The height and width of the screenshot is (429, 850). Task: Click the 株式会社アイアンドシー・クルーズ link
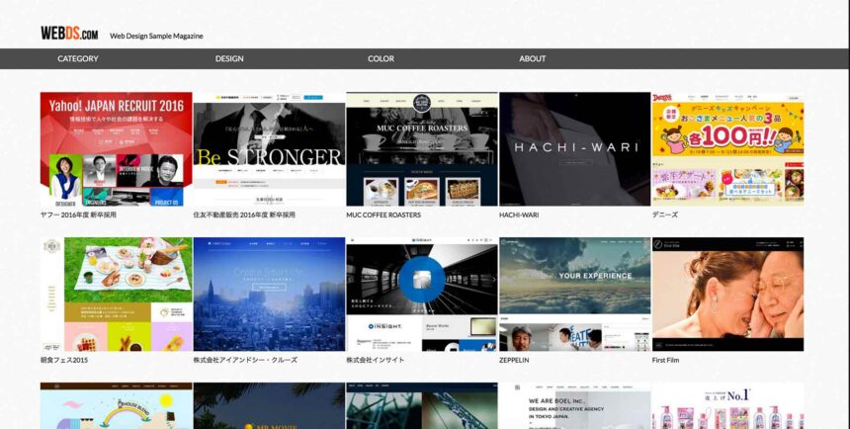(245, 360)
